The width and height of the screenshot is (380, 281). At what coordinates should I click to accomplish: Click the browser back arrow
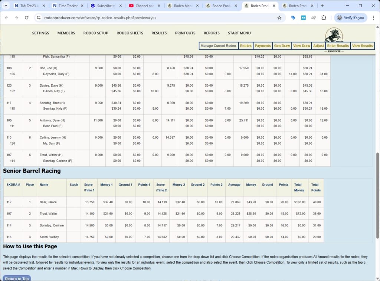click(6, 17)
